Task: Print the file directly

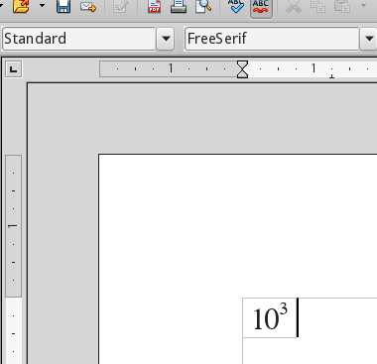Action: point(179,6)
